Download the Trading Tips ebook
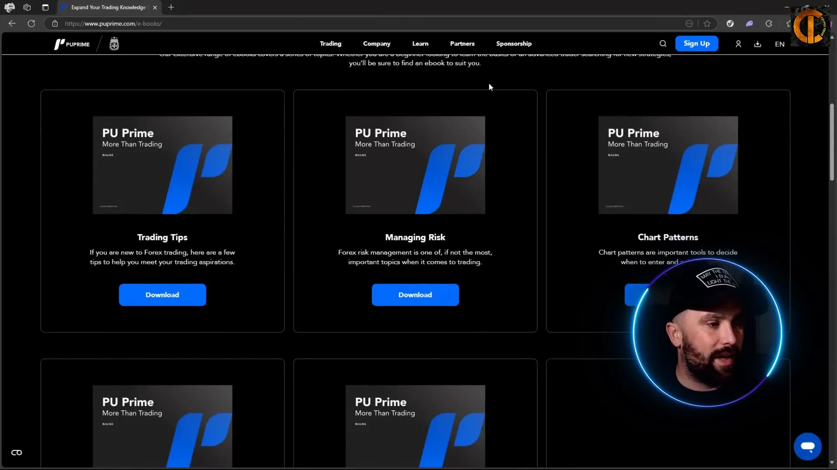Screen dimensions: 837x470 point(162,295)
